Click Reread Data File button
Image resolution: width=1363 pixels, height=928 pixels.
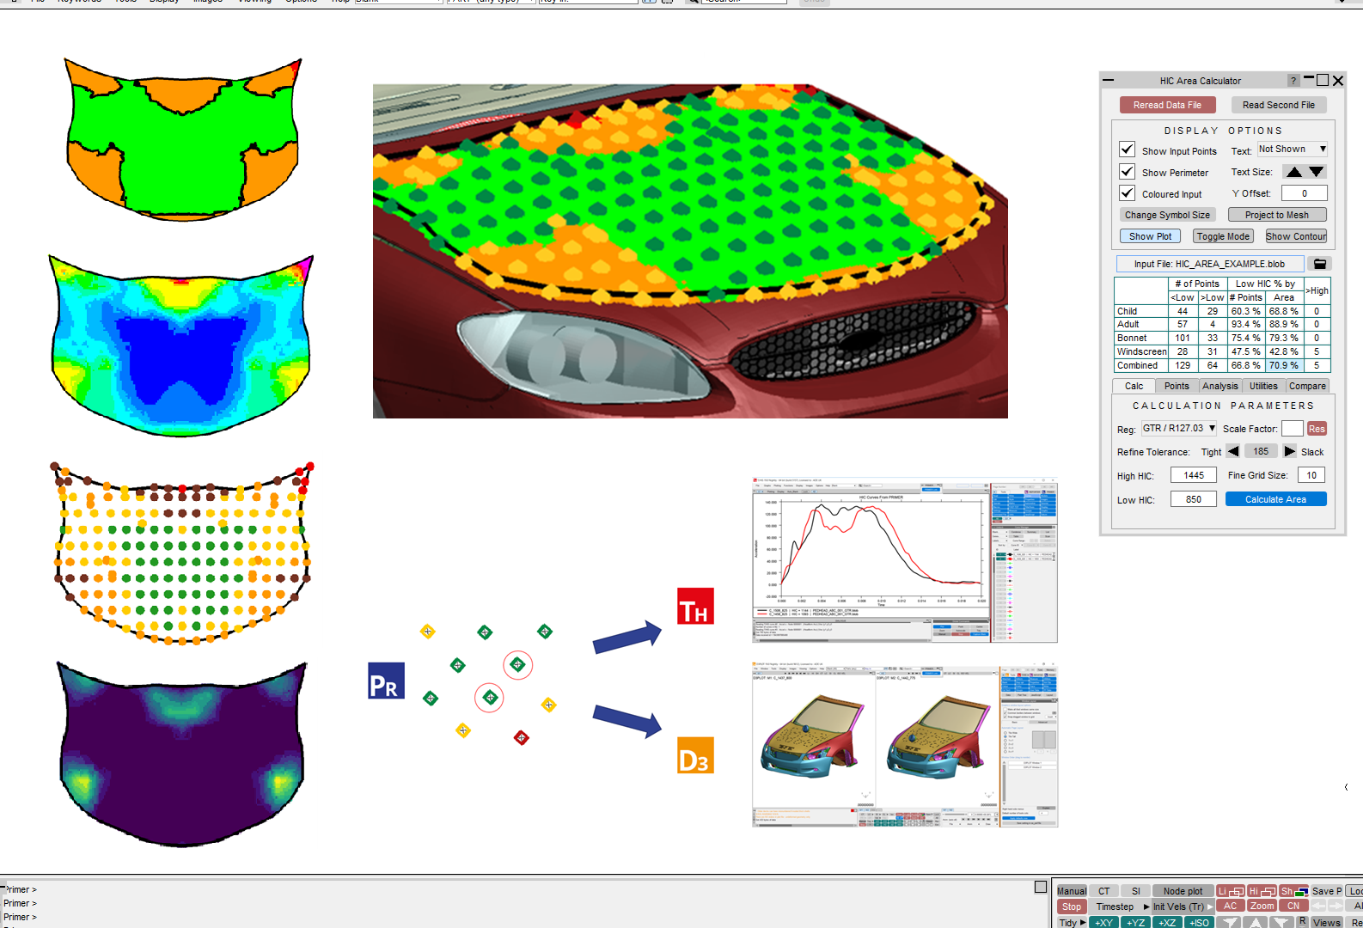pyautogui.click(x=1167, y=105)
